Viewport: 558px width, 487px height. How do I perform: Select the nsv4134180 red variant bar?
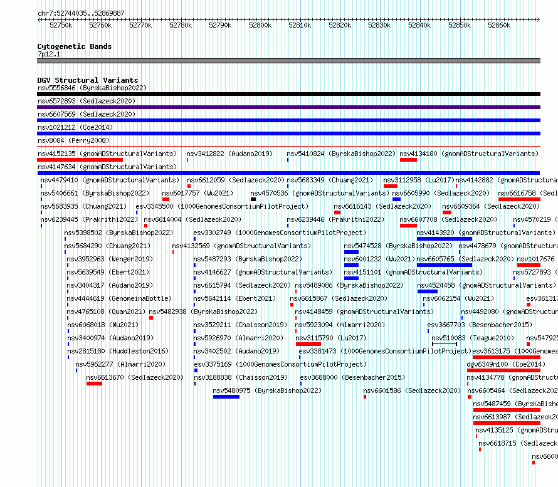click(408, 160)
